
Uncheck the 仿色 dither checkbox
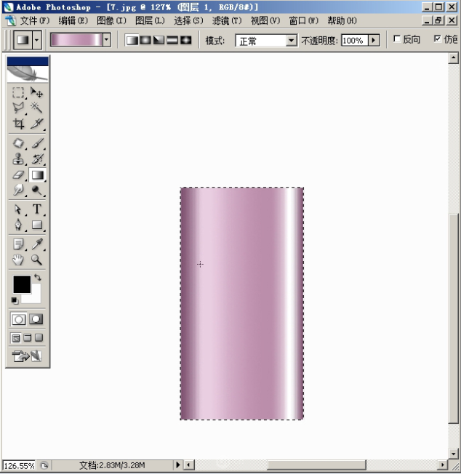click(x=438, y=39)
